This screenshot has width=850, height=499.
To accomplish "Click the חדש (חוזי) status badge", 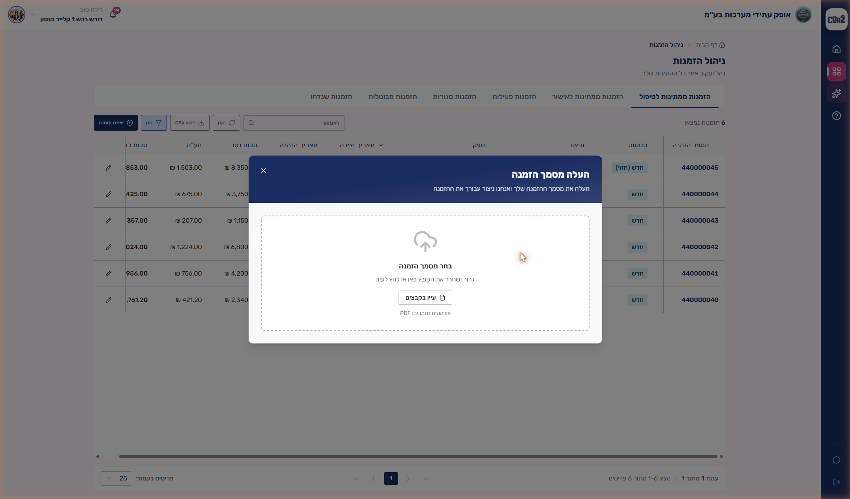I will coord(629,168).
